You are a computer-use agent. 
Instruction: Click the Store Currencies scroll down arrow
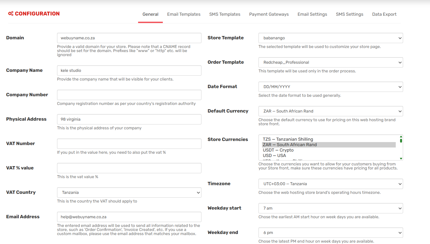point(401,159)
